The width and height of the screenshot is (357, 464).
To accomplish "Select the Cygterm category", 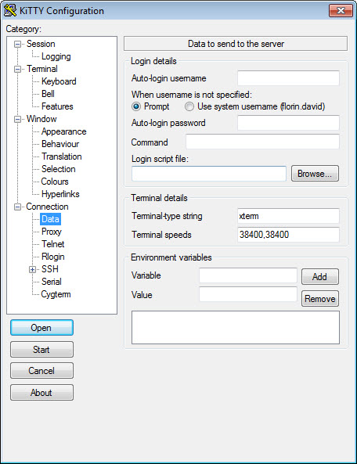I will pyautogui.click(x=56, y=294).
